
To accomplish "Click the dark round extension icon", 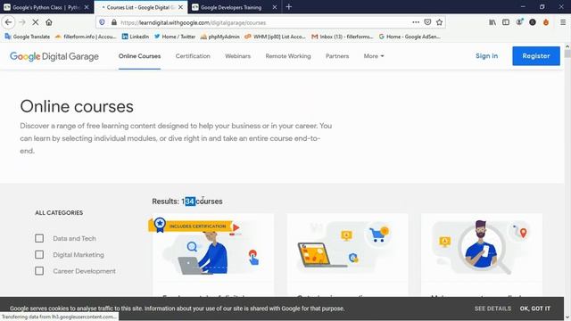I will point(533,22).
